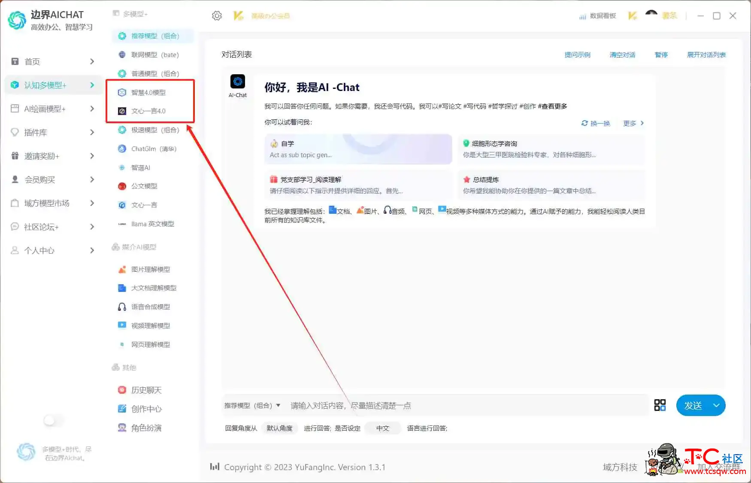Click the 域方科技 text in the footer
Image resolution: width=751 pixels, height=483 pixels.
tap(620, 467)
